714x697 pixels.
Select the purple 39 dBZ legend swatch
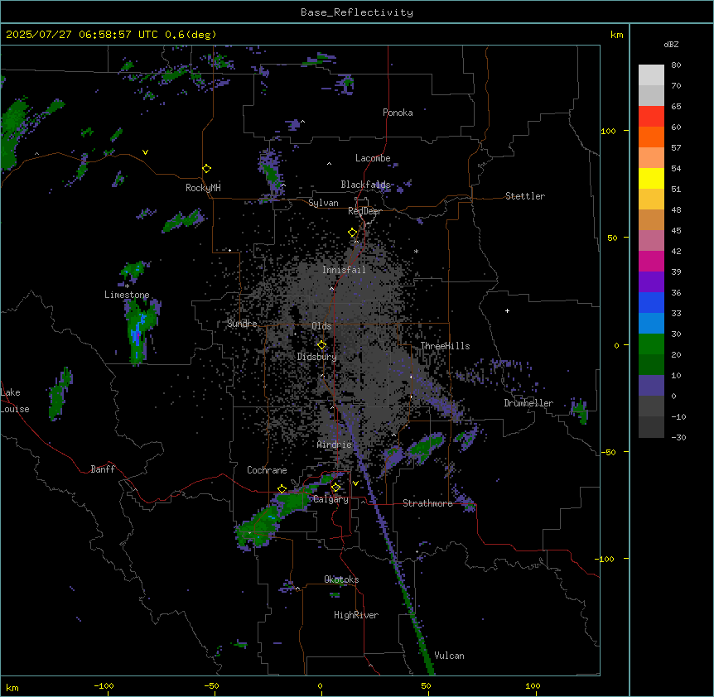tap(651, 281)
